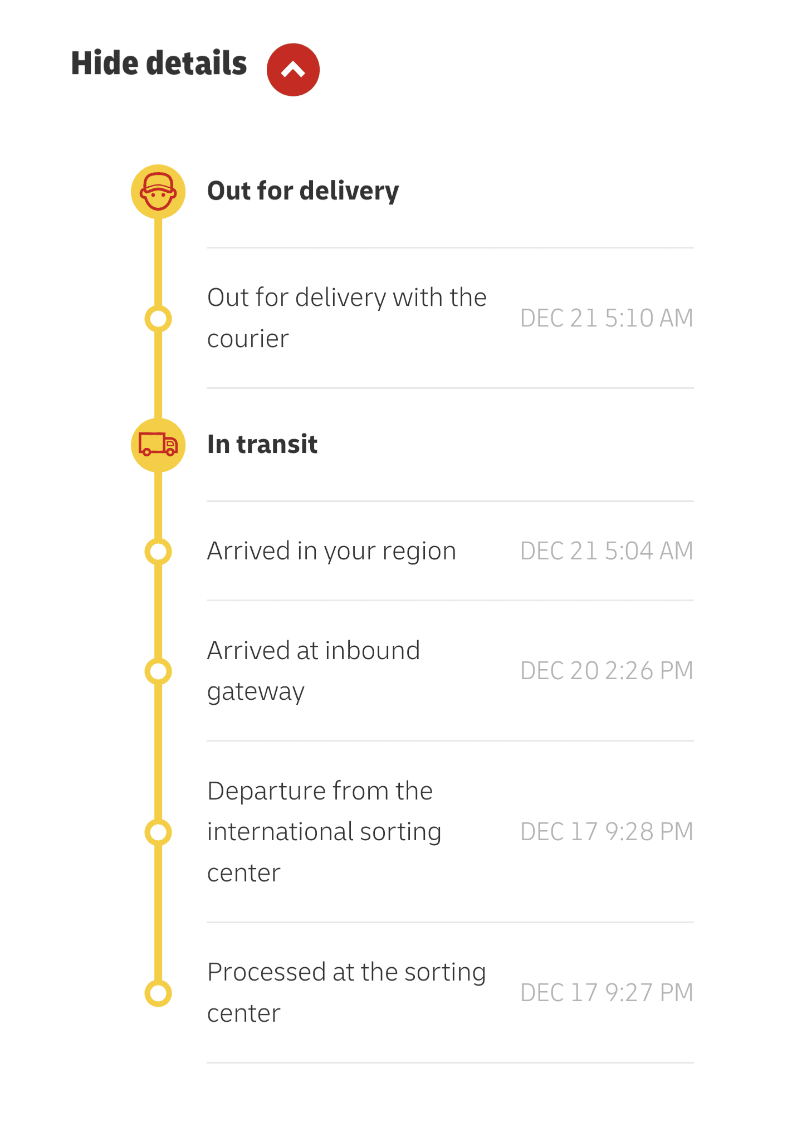Click the DEC 20 2:26 PM timestamp

click(x=607, y=671)
